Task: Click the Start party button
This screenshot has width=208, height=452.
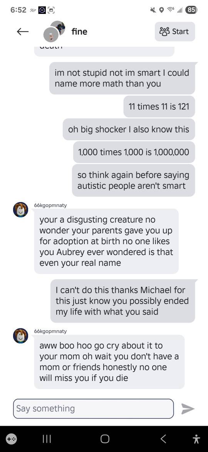Action: [x=174, y=31]
